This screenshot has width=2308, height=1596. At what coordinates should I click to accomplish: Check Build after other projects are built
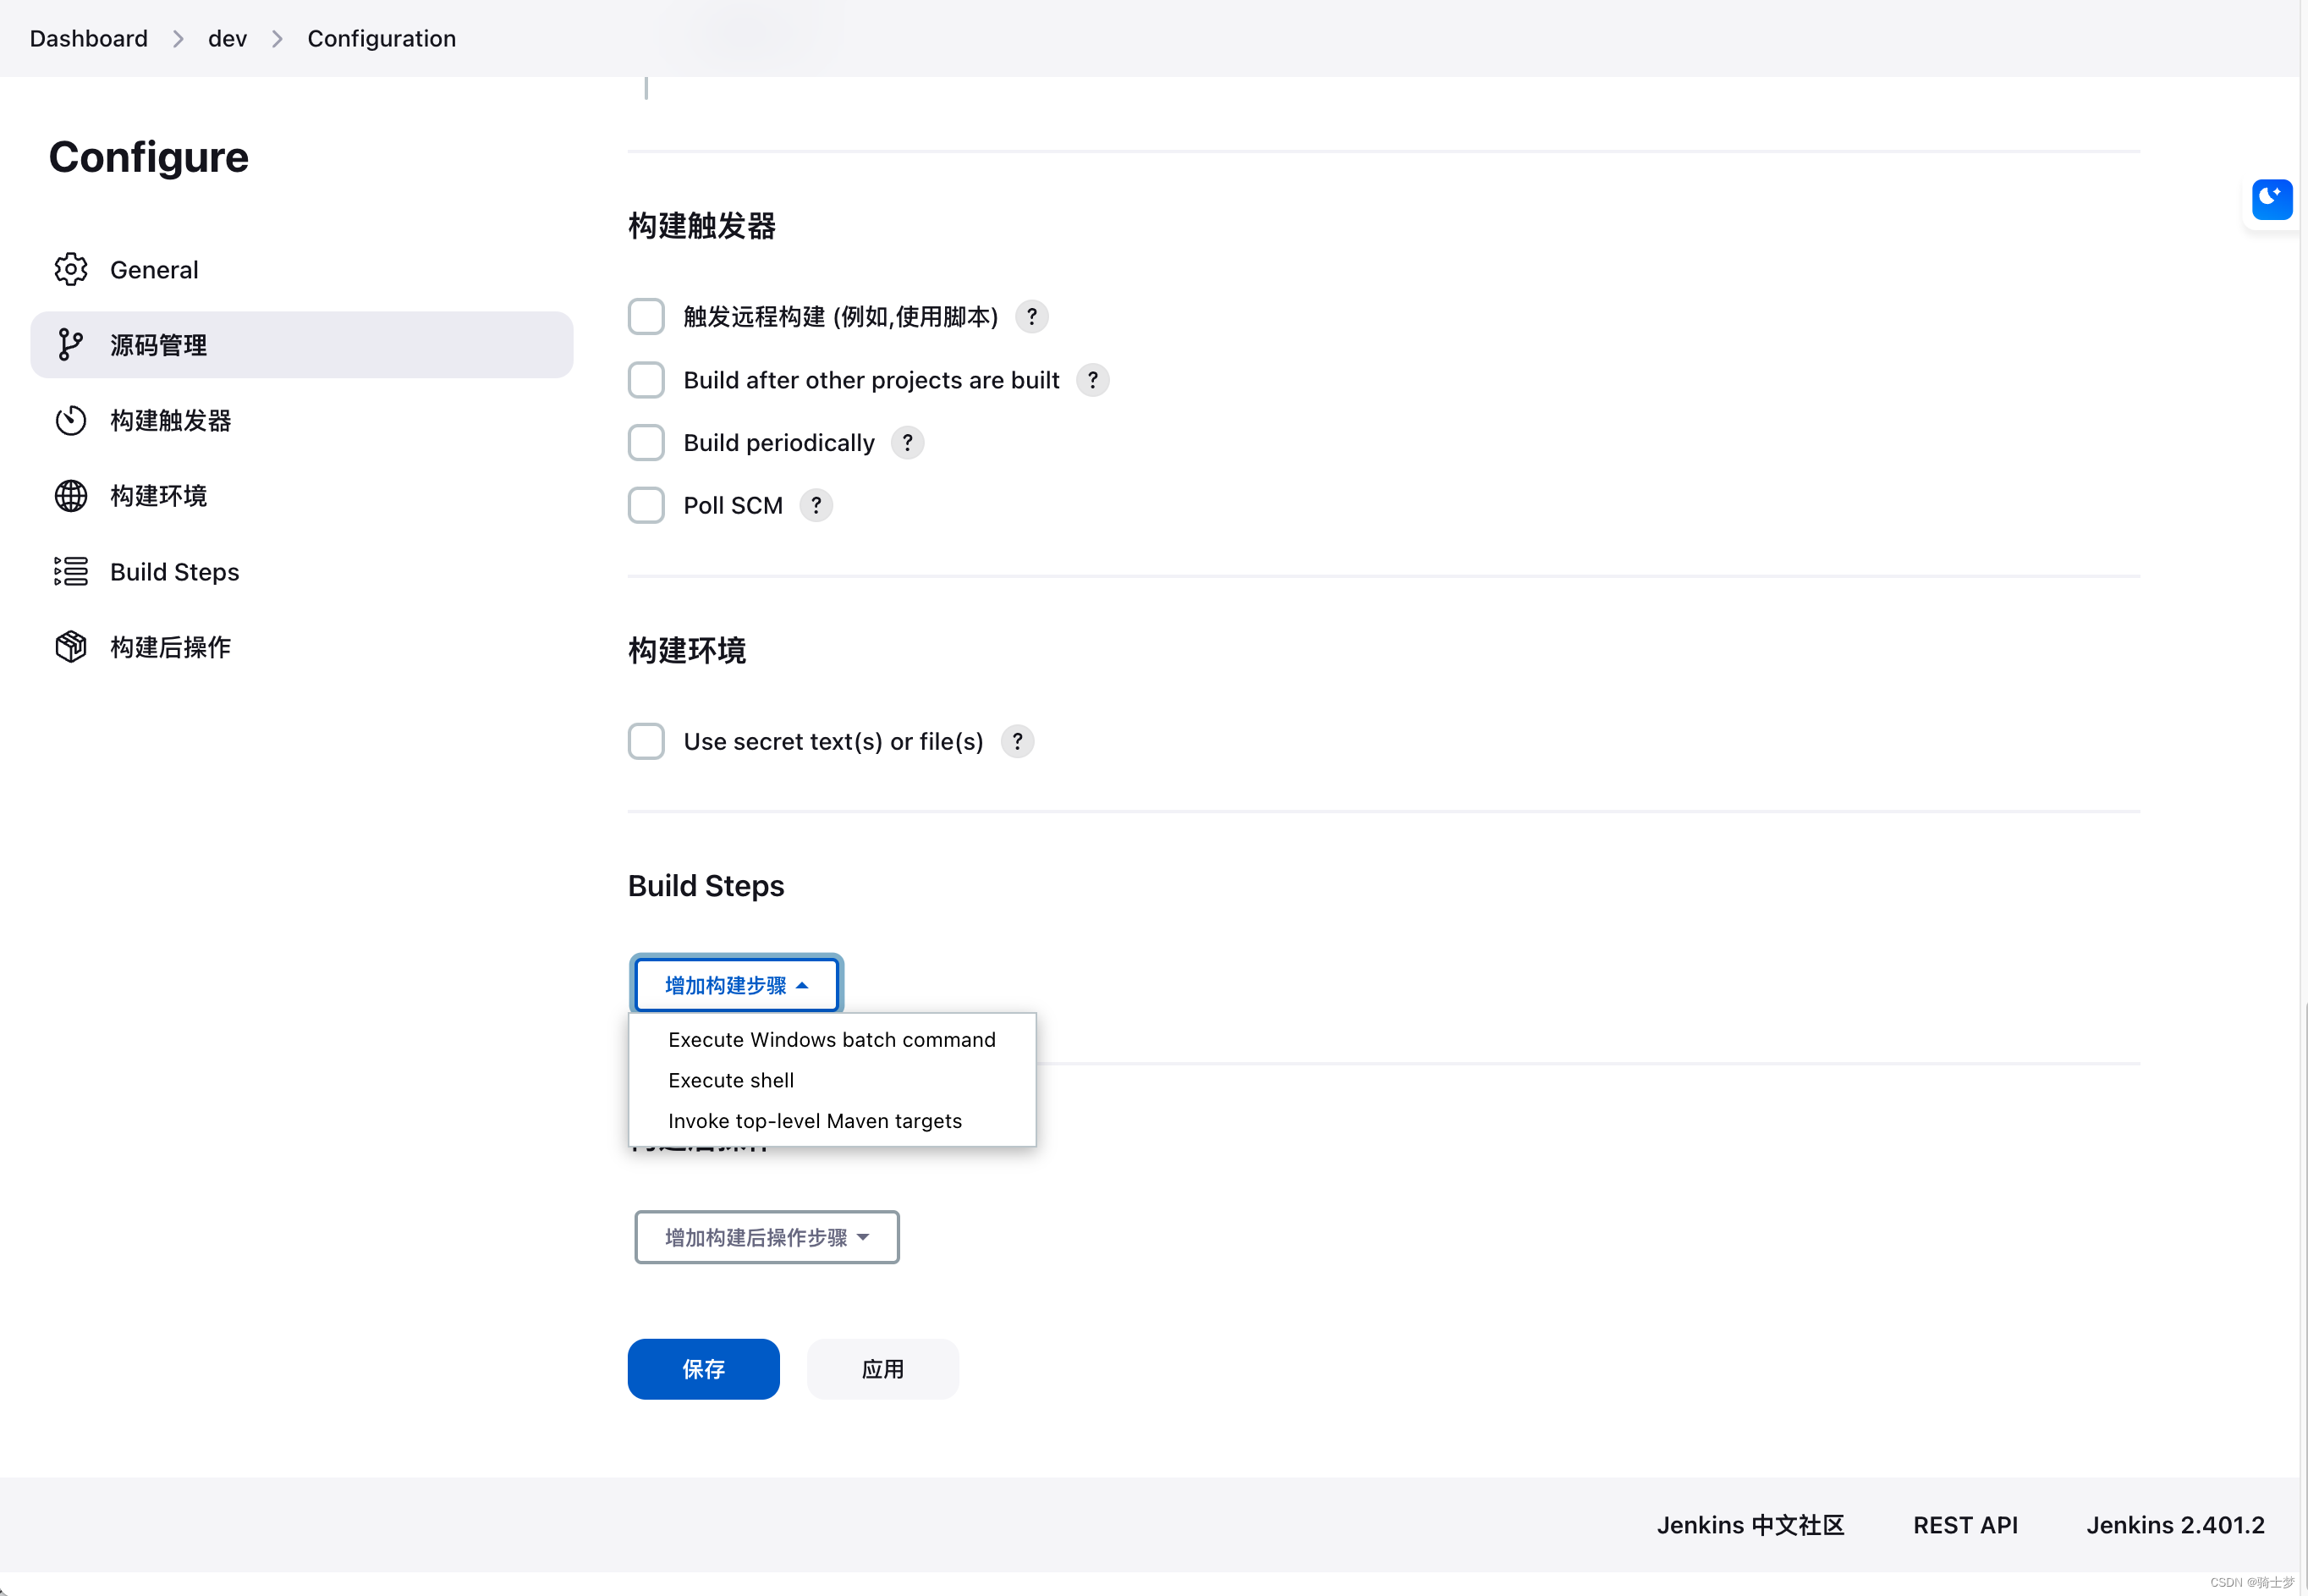pyautogui.click(x=646, y=380)
